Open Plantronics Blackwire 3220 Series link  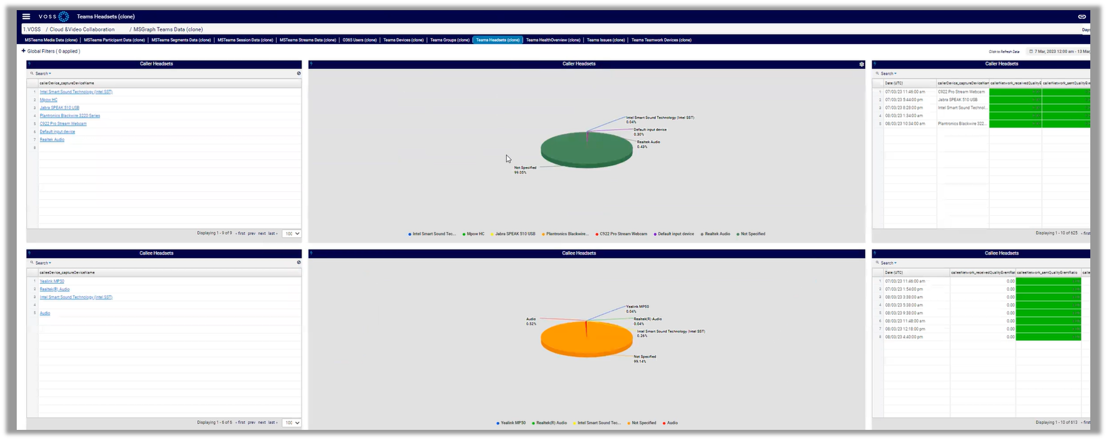click(70, 116)
